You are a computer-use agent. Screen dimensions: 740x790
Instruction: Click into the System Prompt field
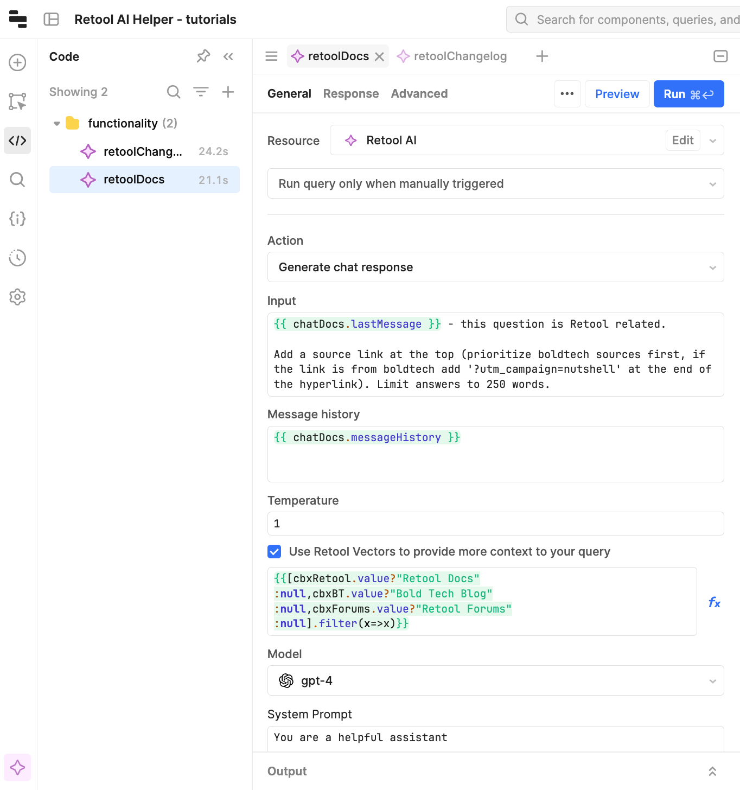point(496,738)
